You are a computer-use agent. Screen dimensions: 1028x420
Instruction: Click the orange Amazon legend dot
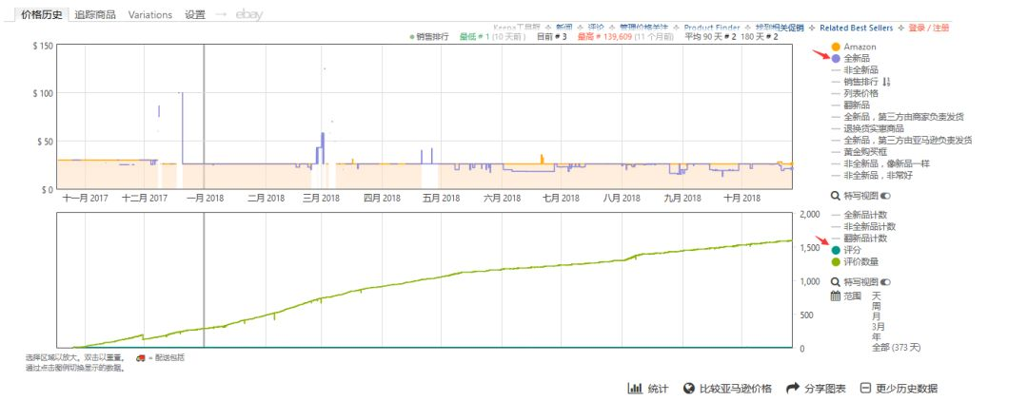(836, 47)
